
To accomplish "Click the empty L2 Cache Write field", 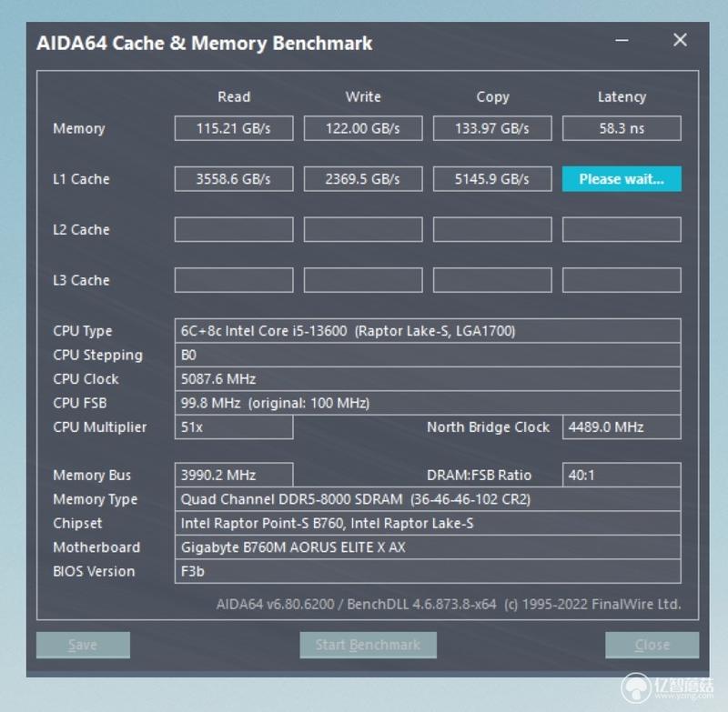I will pos(363,229).
